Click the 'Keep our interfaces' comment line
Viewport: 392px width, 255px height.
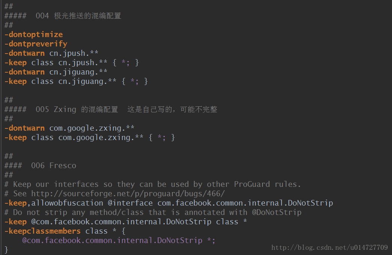(x=152, y=185)
